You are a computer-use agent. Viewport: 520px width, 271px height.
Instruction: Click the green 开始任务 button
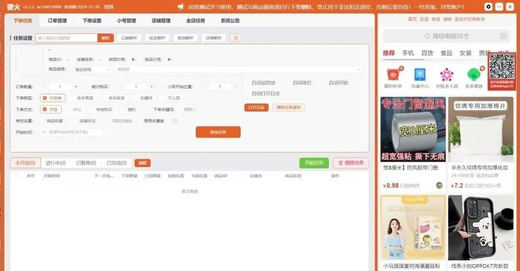(314, 163)
